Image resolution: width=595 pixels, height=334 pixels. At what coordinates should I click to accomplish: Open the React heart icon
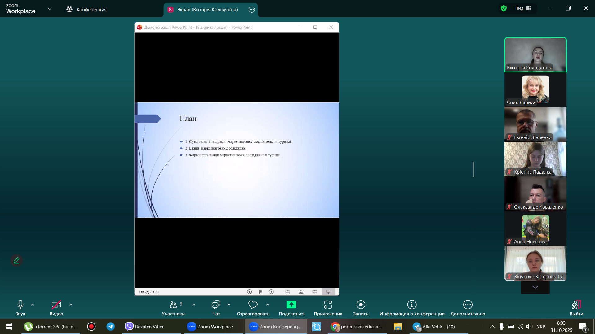point(253,305)
